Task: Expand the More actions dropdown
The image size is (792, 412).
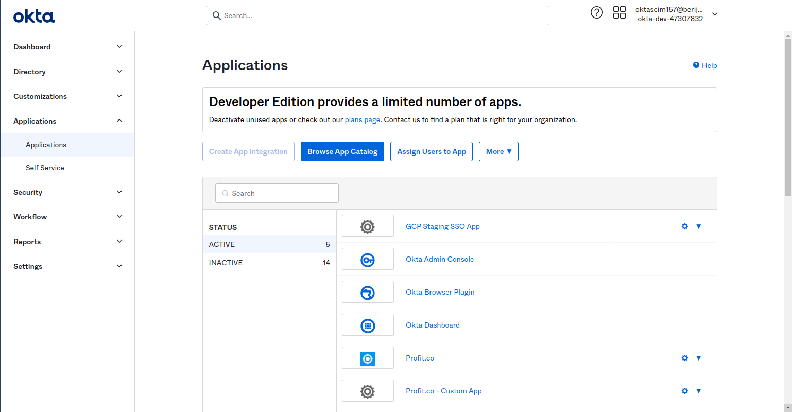Action: click(x=498, y=151)
